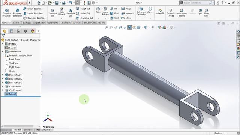The height and width of the screenshot is (135, 240).
Task: Open the FeatureManager design tree tab
Action: click(4, 31)
